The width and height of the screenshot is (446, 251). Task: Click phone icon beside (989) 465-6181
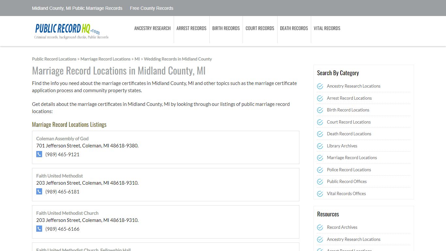click(39, 192)
